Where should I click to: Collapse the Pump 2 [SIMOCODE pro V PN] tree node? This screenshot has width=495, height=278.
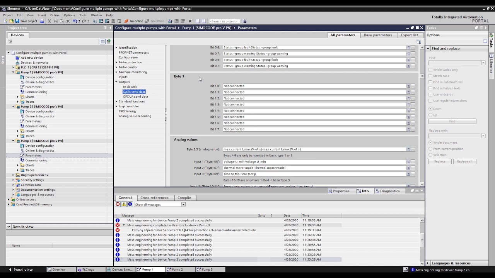[13, 107]
